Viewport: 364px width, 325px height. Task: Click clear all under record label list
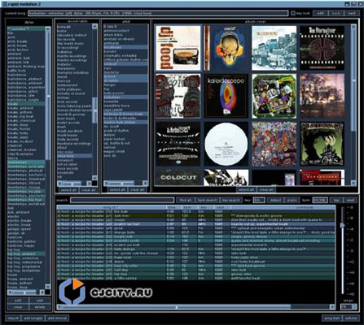pyautogui.click(x=89, y=190)
